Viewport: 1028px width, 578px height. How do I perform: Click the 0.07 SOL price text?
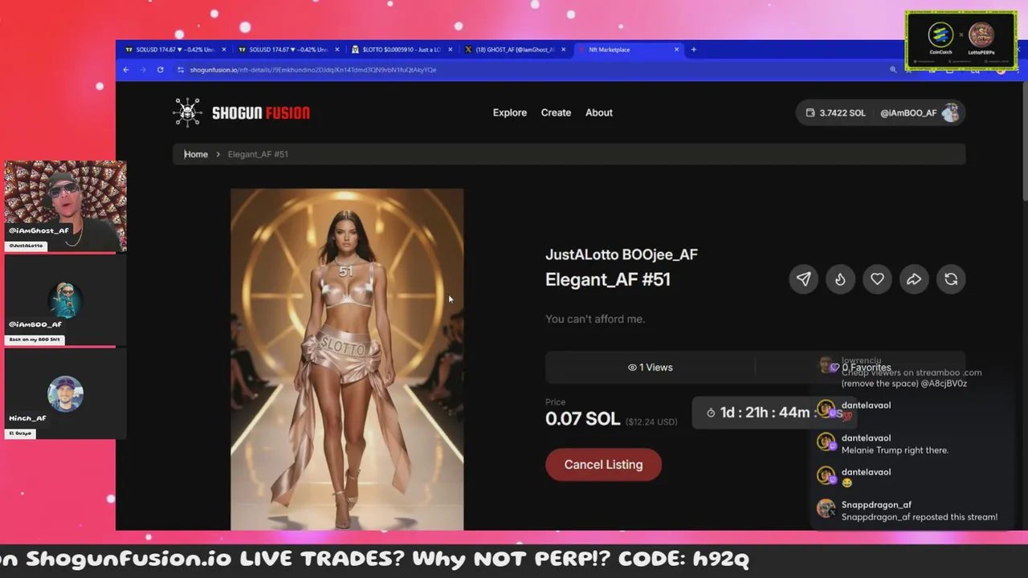click(582, 419)
